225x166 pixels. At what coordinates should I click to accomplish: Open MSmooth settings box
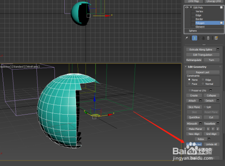click(201, 124)
